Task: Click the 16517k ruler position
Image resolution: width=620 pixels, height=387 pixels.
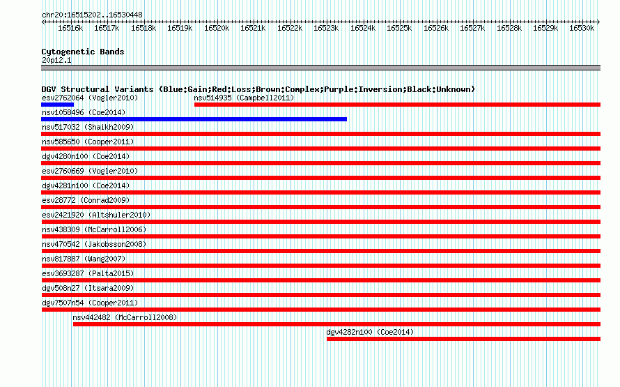Action: click(x=107, y=28)
